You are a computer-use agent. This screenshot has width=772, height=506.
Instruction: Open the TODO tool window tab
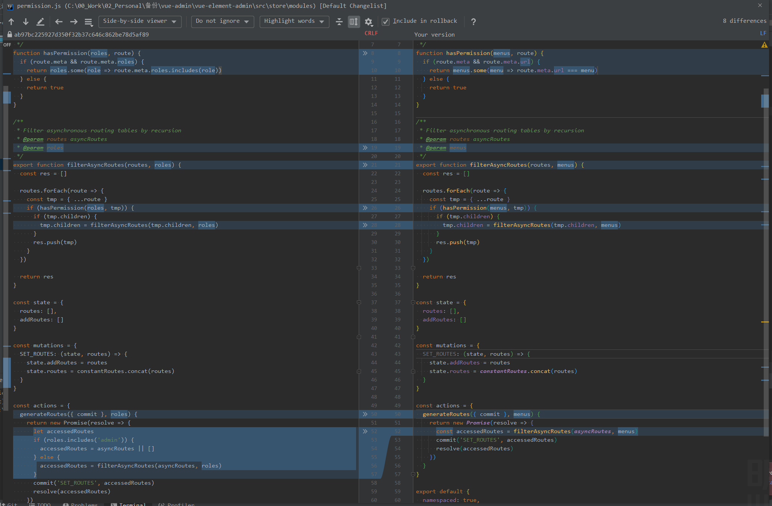tap(40, 504)
